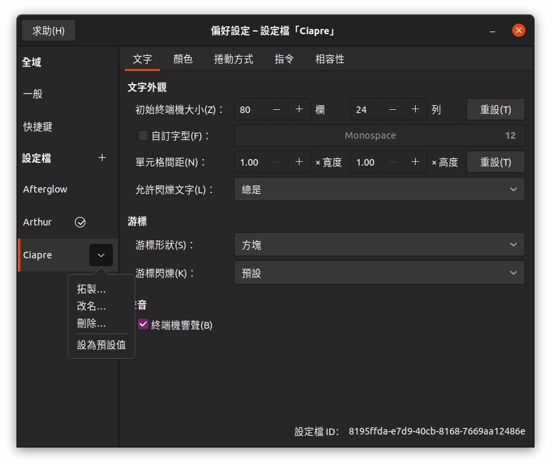Select 快捷鍵 in the sidebar
The image size is (551, 466).
coord(68,127)
